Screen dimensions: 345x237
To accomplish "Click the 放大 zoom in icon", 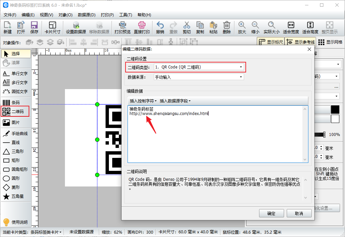I will click(242, 28).
